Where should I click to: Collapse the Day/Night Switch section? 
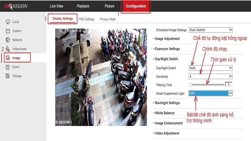tap(166, 59)
